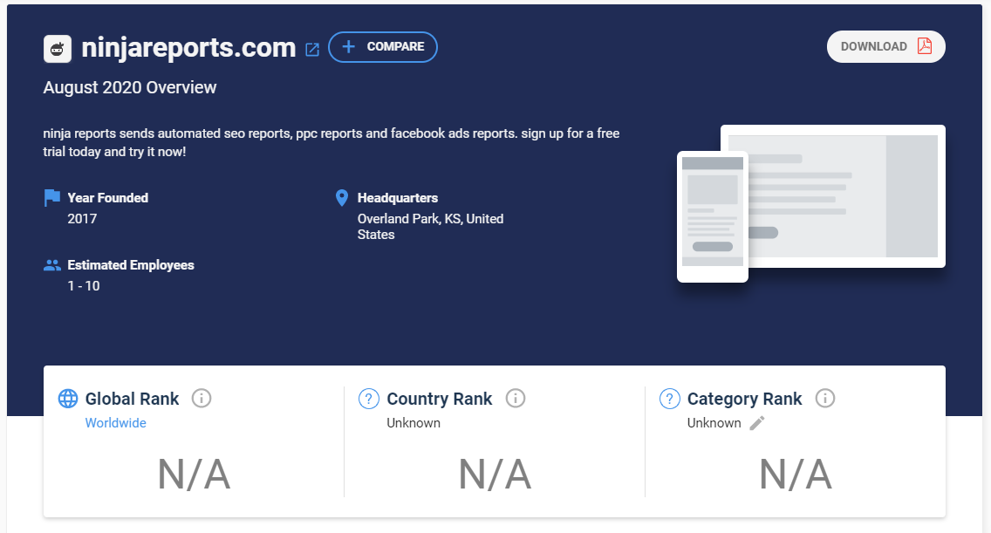
Task: Click the location pin beside Headquarters
Action: [341, 197]
